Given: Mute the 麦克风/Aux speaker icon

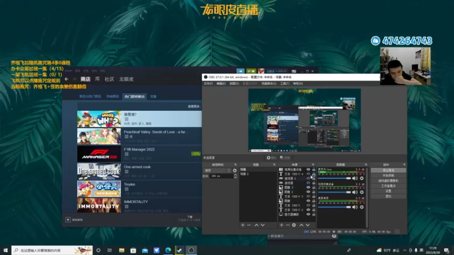Looking at the screenshot, I should (x=355, y=178).
